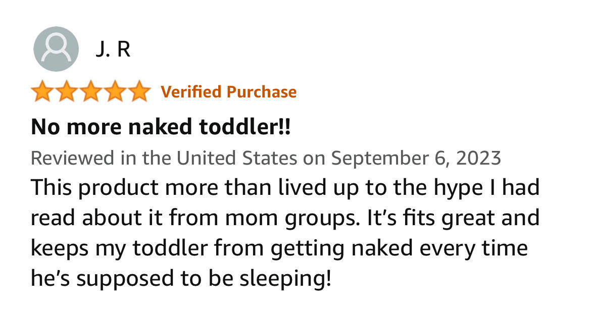591x313 pixels.
Task: Click the Verified Purchase label
Action: 228,92
